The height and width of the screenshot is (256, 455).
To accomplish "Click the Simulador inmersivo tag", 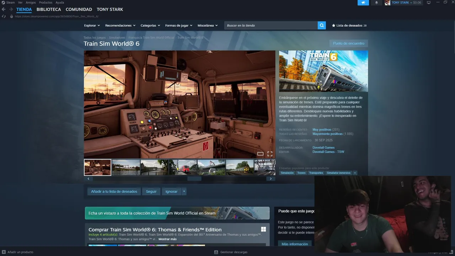I will (x=339, y=173).
